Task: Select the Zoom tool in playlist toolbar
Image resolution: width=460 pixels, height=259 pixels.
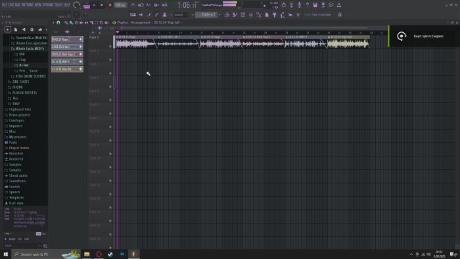Action: pyautogui.click(x=101, y=22)
